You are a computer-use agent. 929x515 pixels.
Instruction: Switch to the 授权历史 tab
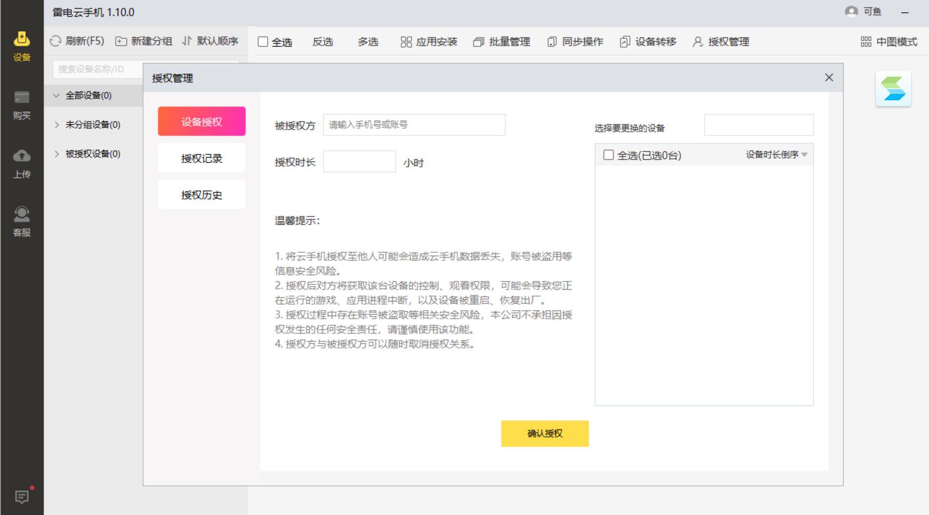click(x=201, y=194)
